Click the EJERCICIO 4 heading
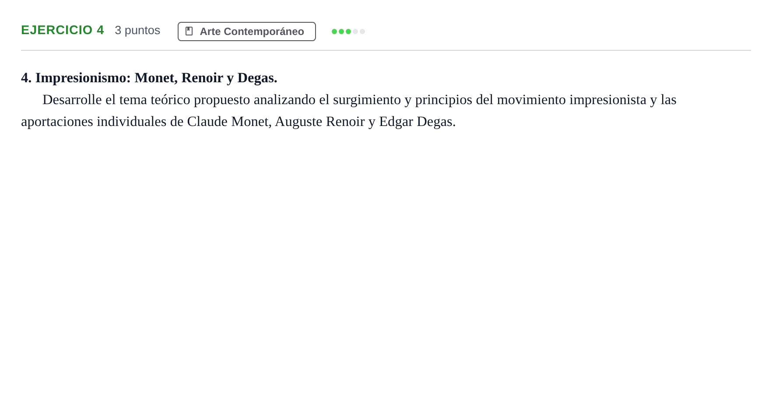 coord(63,30)
